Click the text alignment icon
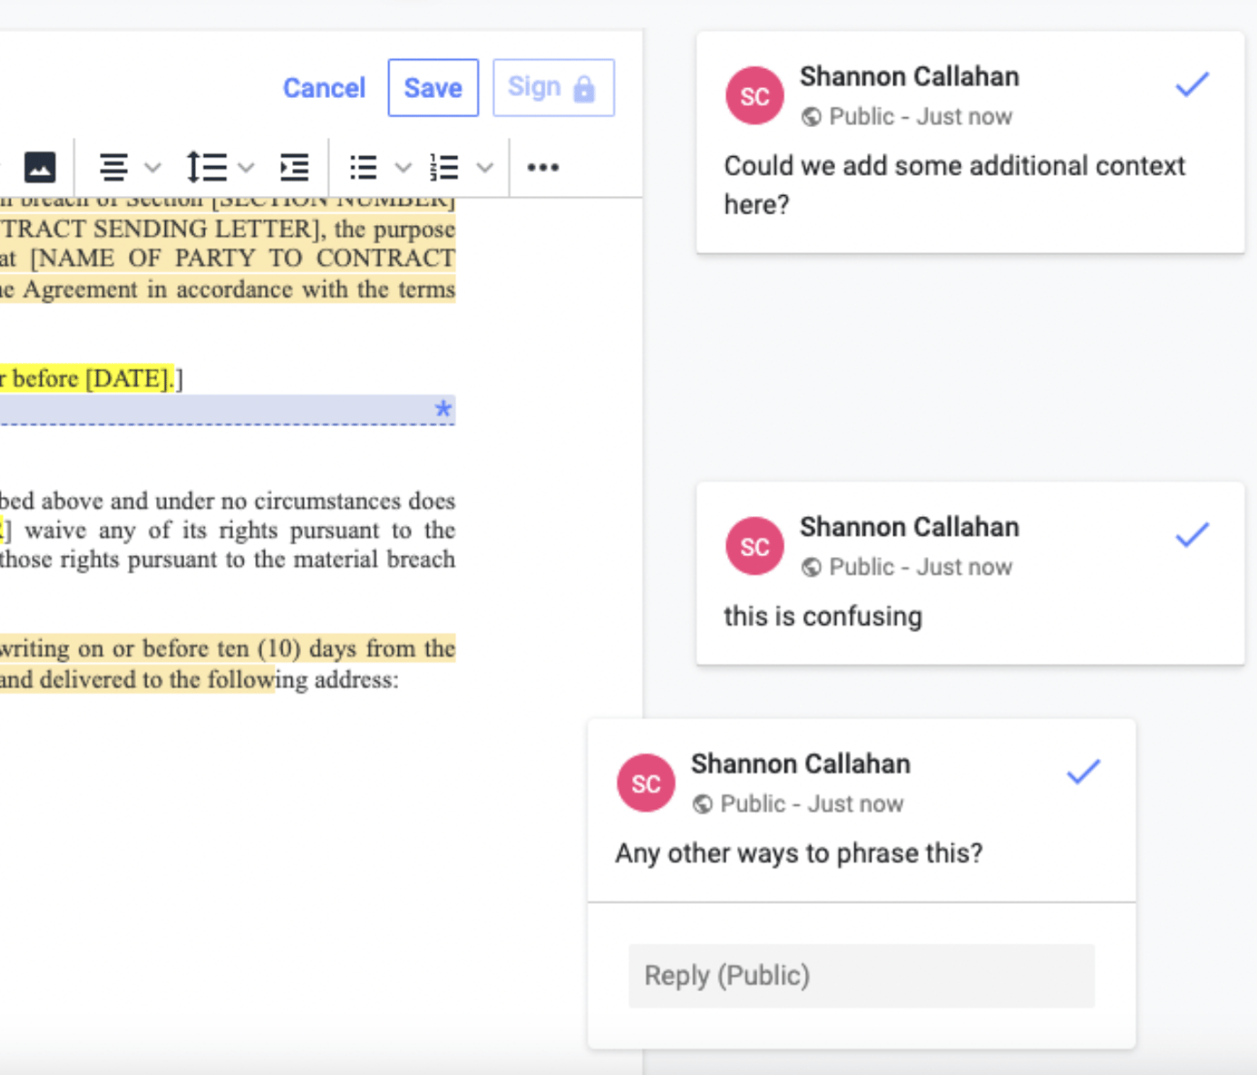 (115, 167)
